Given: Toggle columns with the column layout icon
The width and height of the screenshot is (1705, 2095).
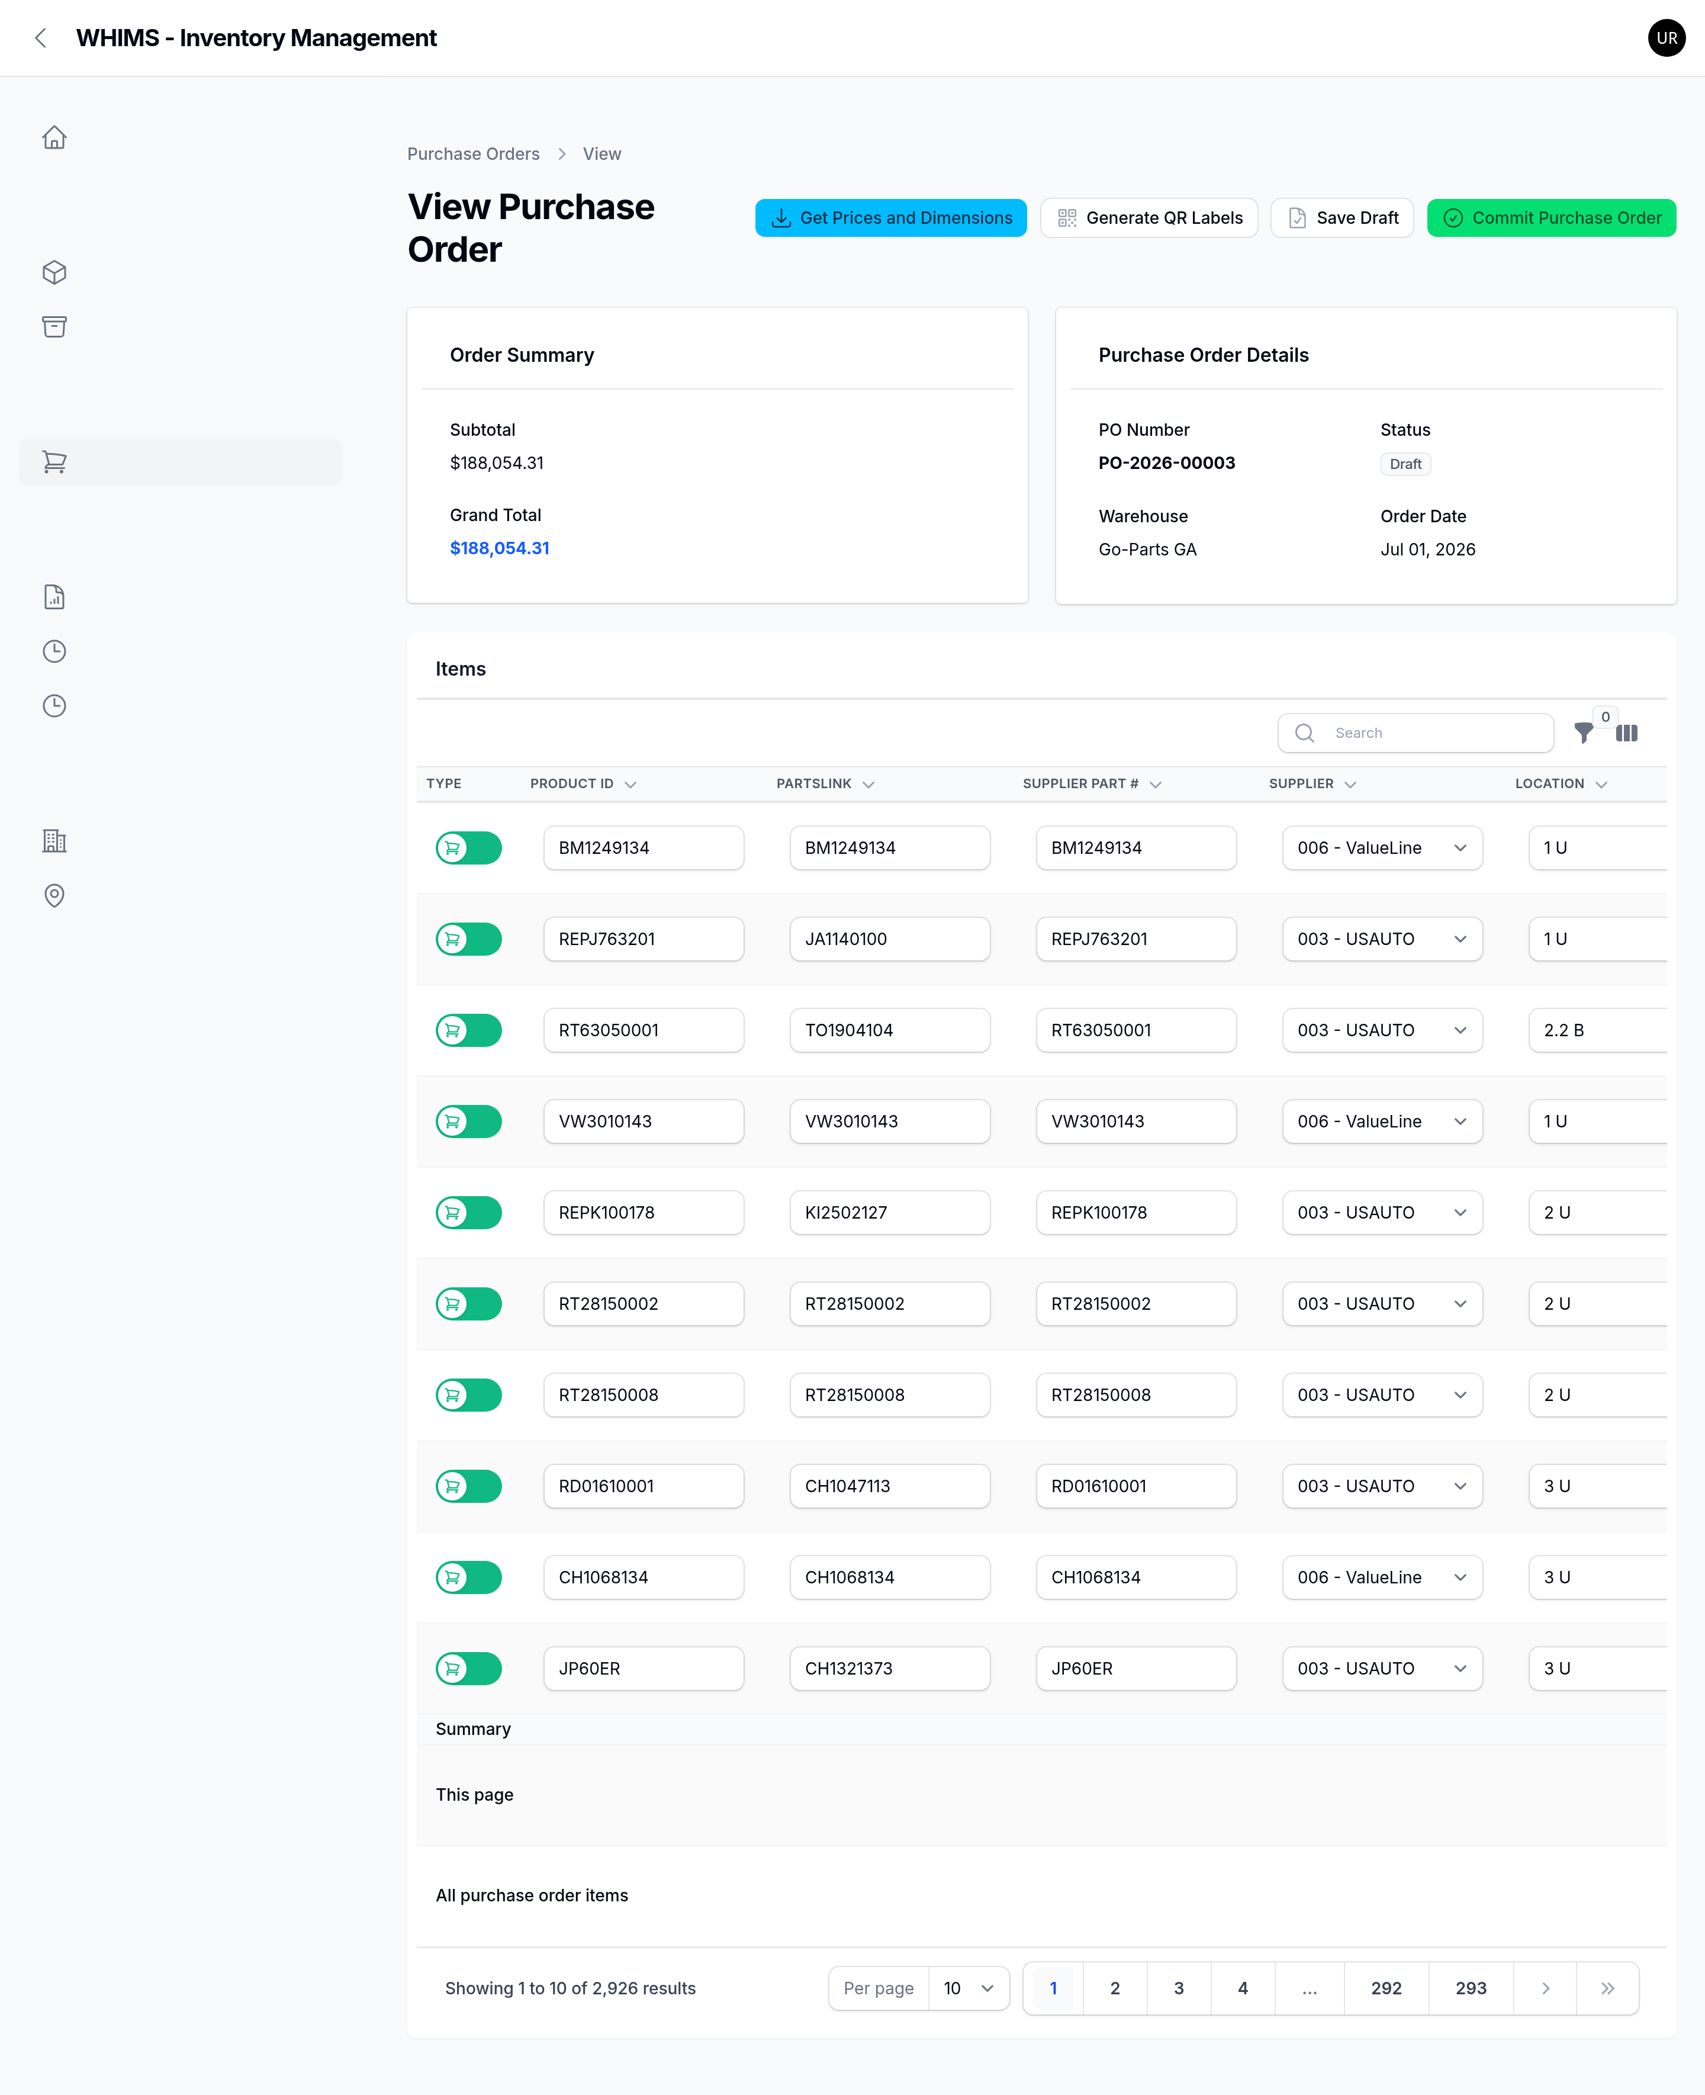Looking at the screenshot, I should [1626, 732].
